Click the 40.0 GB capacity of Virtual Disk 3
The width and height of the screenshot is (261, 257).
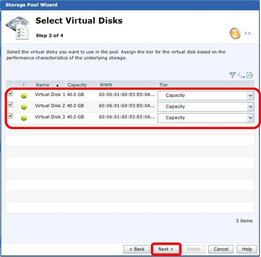tap(75, 117)
